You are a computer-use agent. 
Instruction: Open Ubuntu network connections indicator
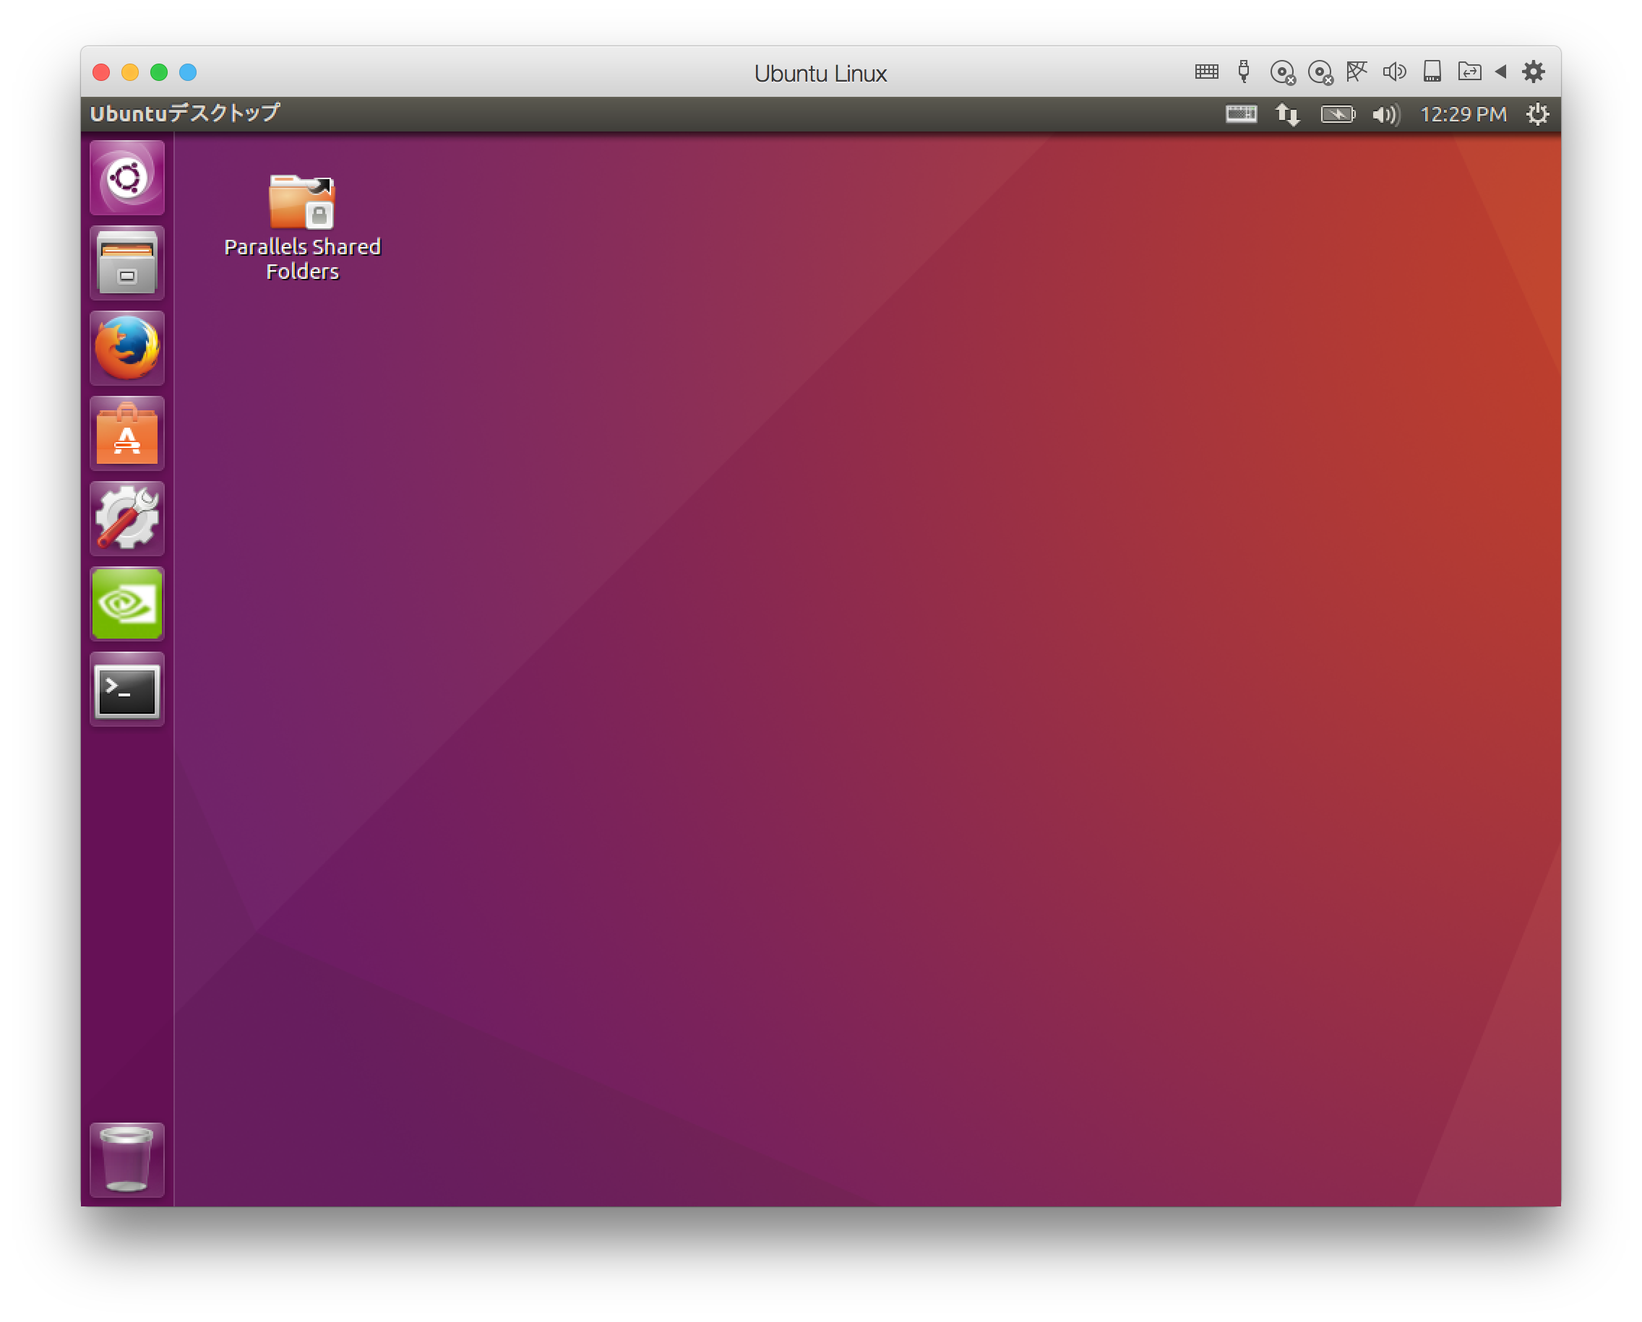point(1288,114)
